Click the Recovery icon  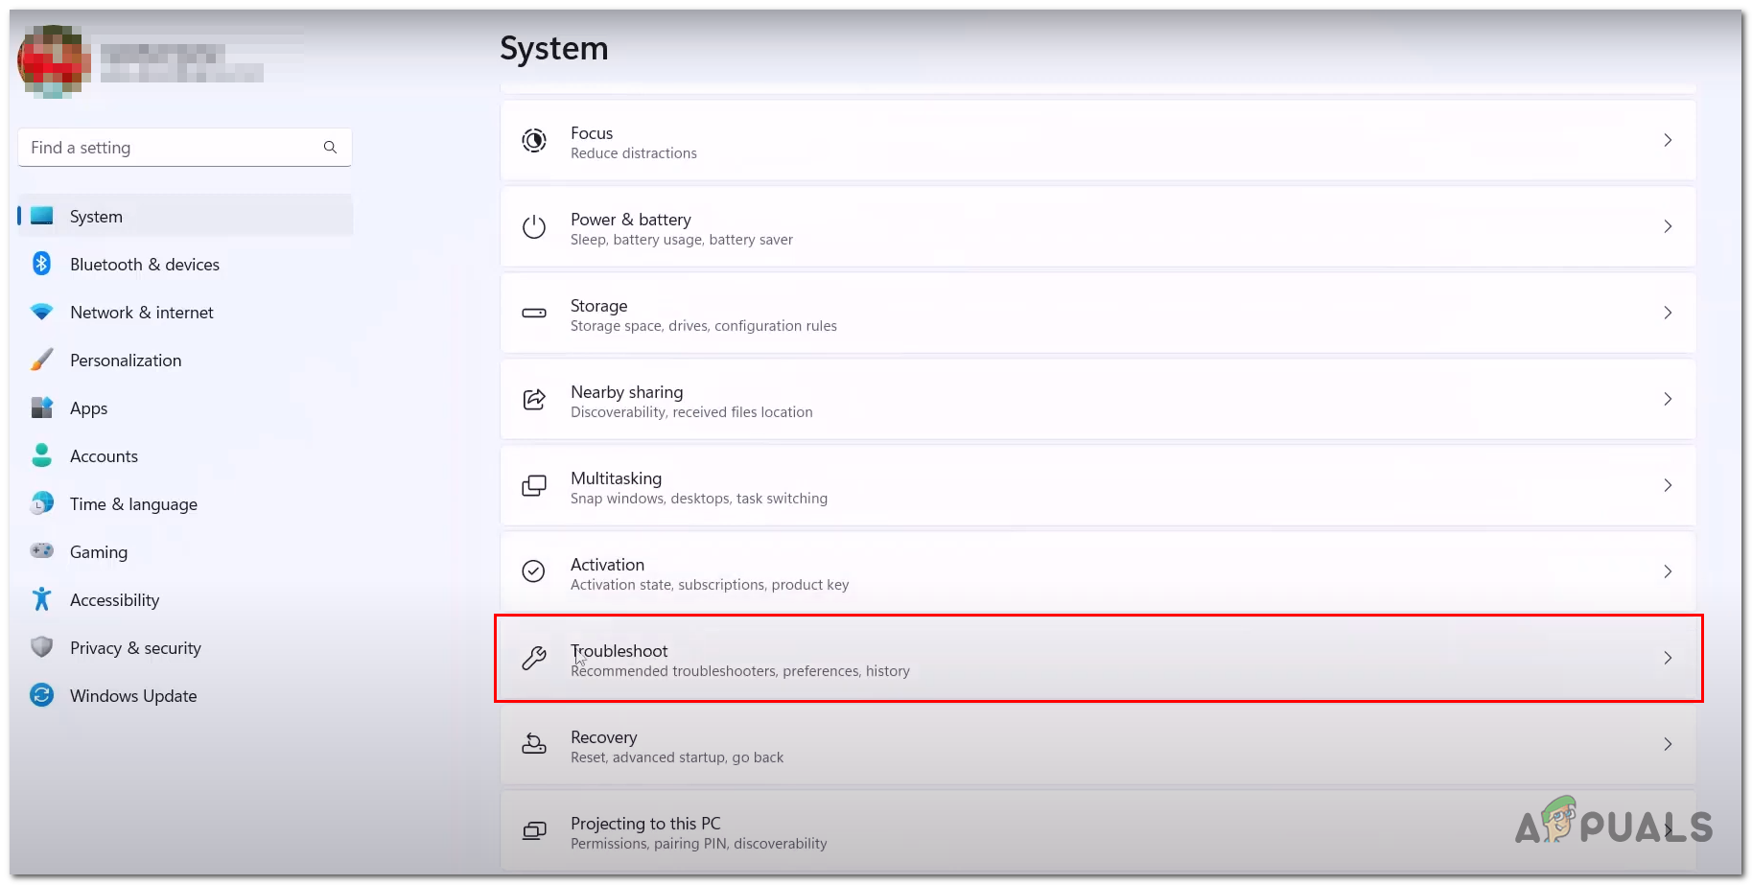click(x=534, y=745)
